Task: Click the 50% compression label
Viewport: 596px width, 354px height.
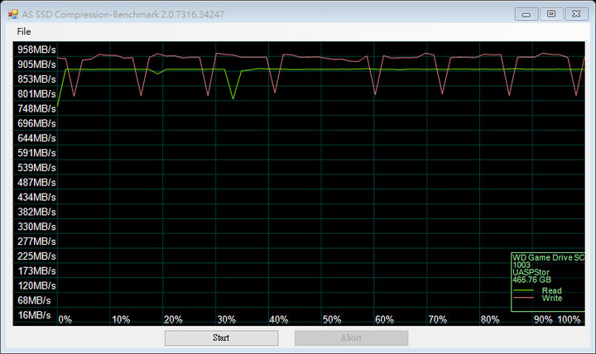Action: pyautogui.click(x=332, y=319)
